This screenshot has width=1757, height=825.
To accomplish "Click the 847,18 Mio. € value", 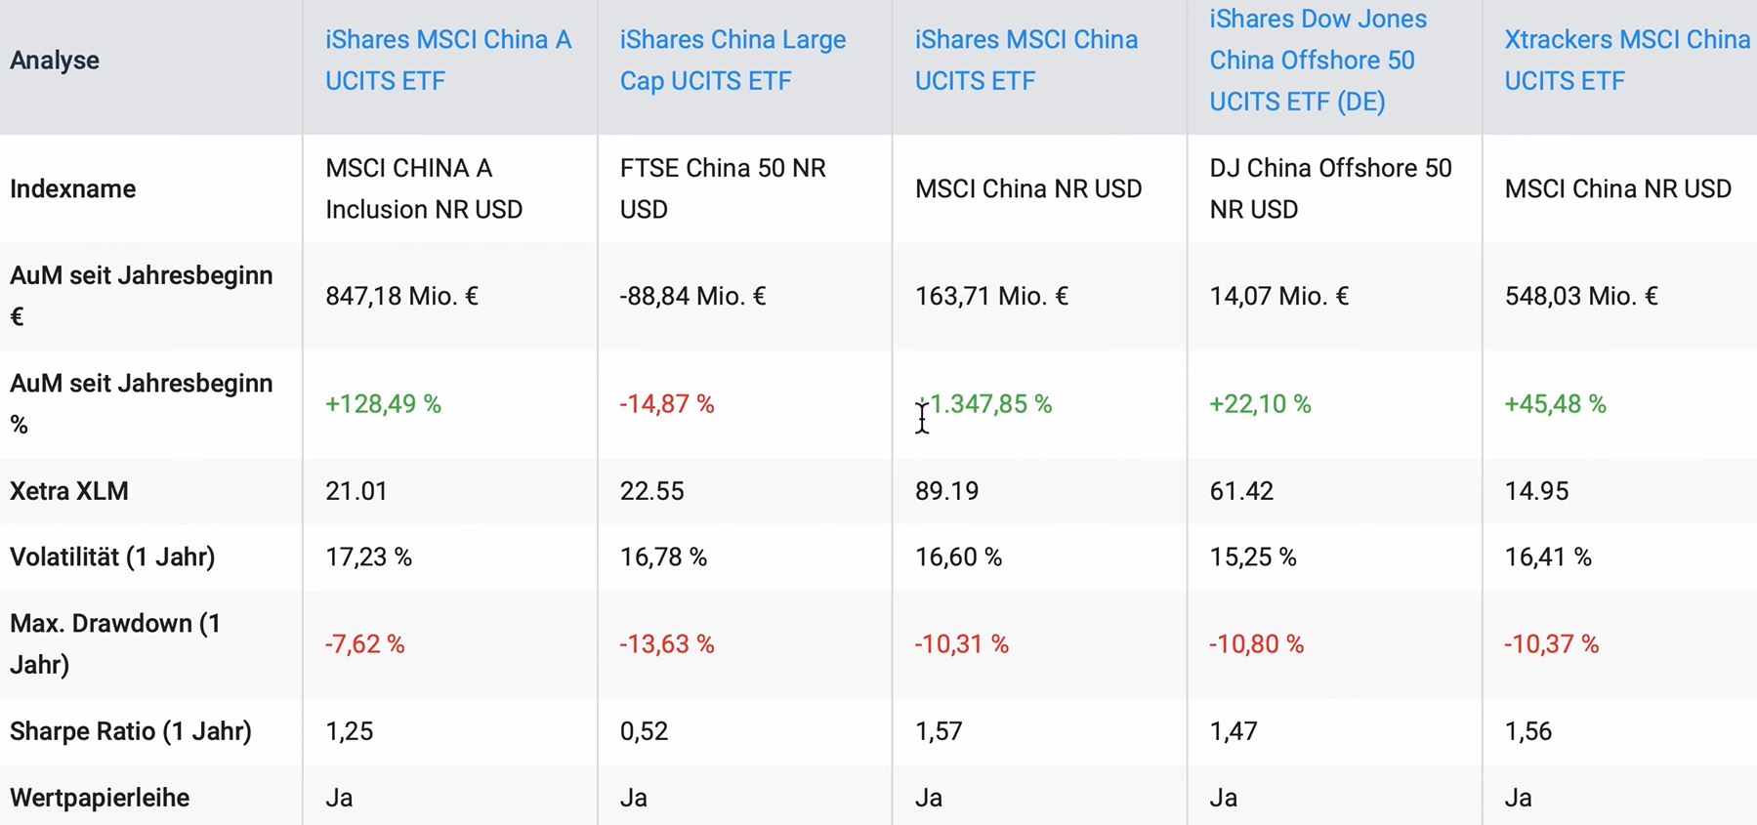I will (401, 296).
